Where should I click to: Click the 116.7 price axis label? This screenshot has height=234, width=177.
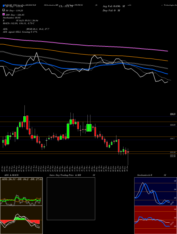click(x=172, y=139)
